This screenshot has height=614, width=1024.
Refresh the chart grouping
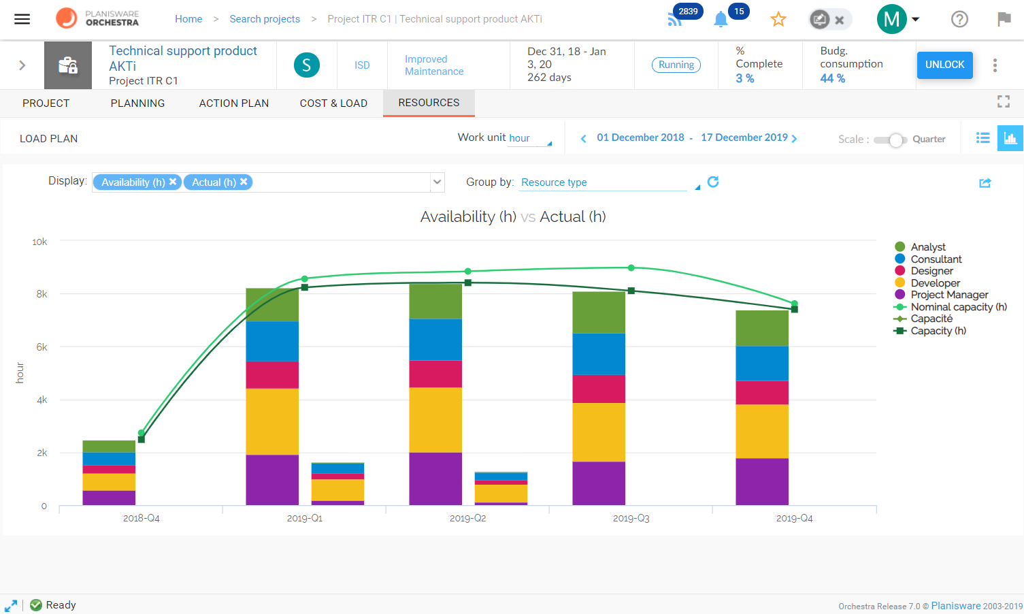(x=713, y=182)
